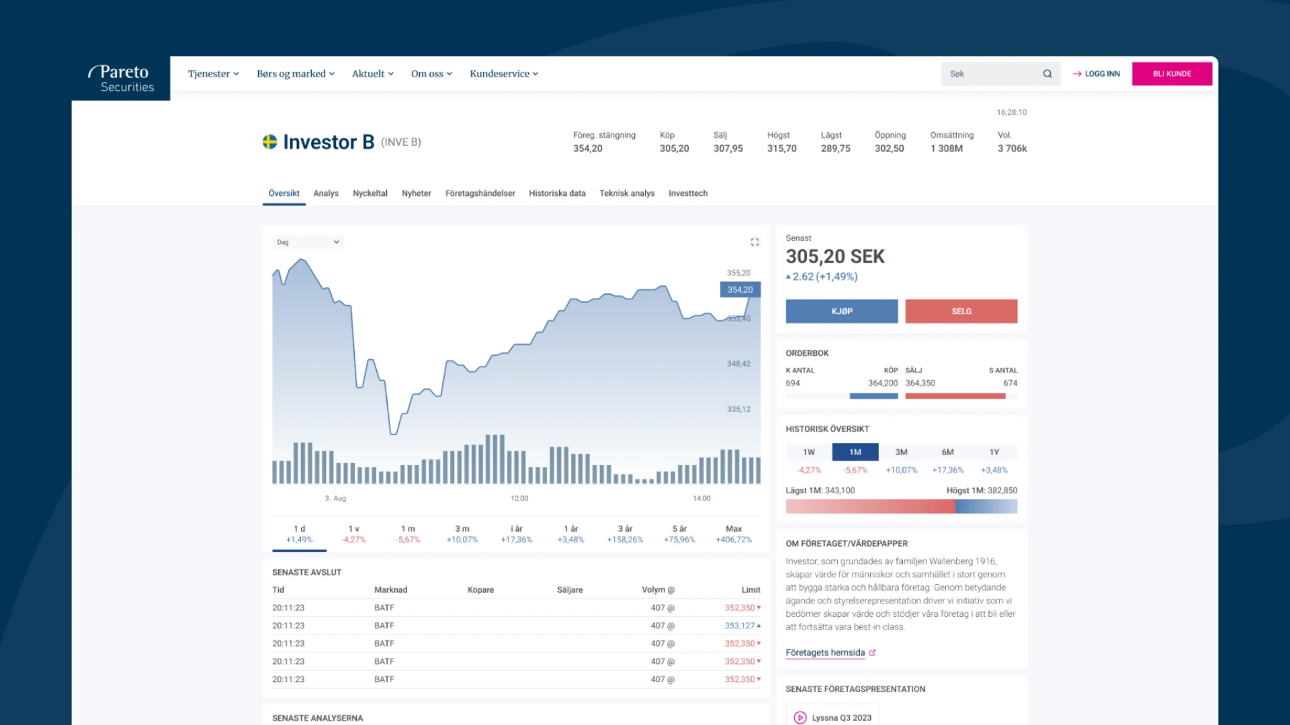Expand the Om oss menu

(x=431, y=74)
